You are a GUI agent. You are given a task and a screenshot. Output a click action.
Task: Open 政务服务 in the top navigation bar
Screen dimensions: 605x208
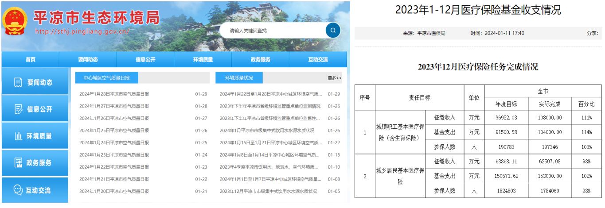click(261, 60)
